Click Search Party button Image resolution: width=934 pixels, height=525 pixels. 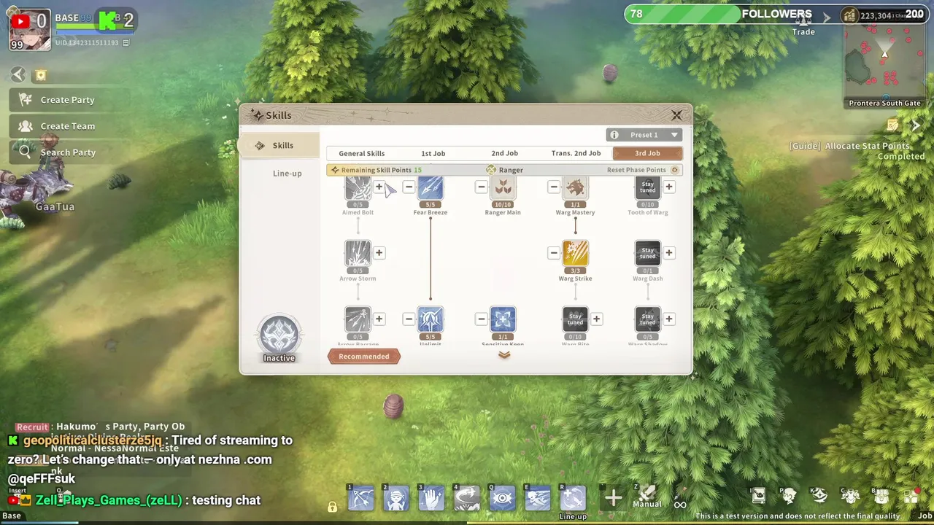(67, 152)
